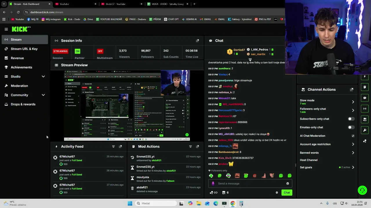Open the Windows Start button

[130, 203]
